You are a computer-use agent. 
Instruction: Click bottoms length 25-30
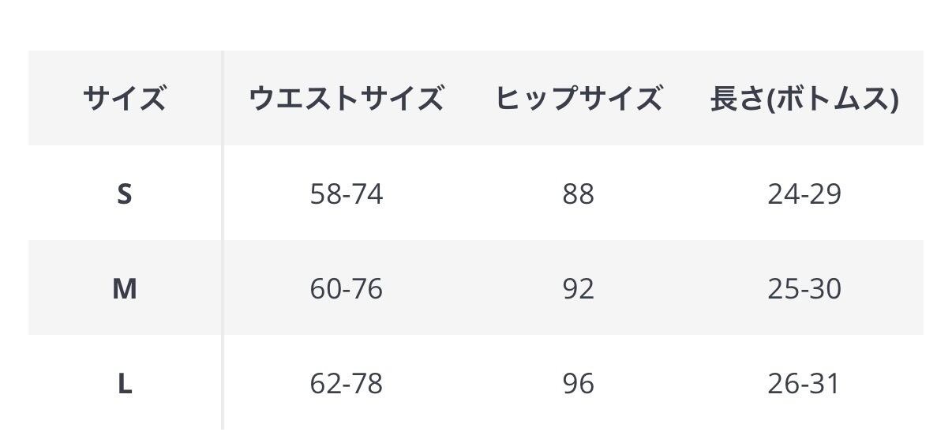click(804, 289)
